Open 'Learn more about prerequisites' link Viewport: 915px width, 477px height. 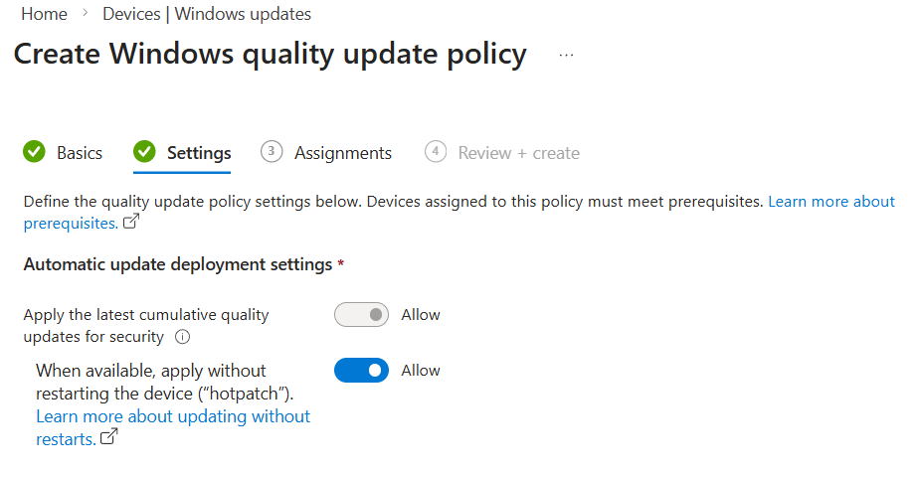pos(831,201)
